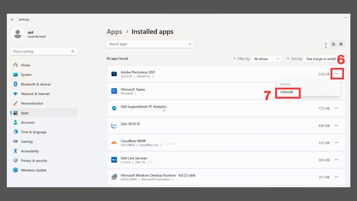Go to Time & language
This screenshot has height=201, width=357.
[44, 132]
